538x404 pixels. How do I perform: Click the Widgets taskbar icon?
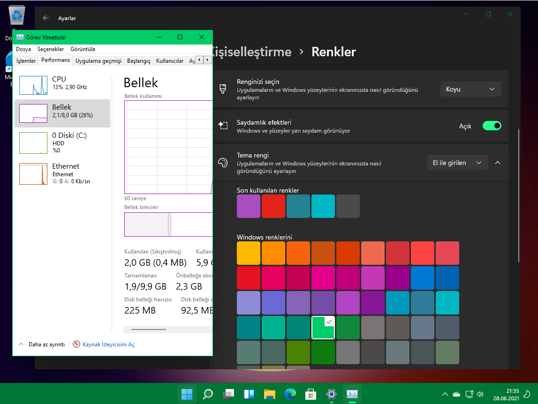249,394
